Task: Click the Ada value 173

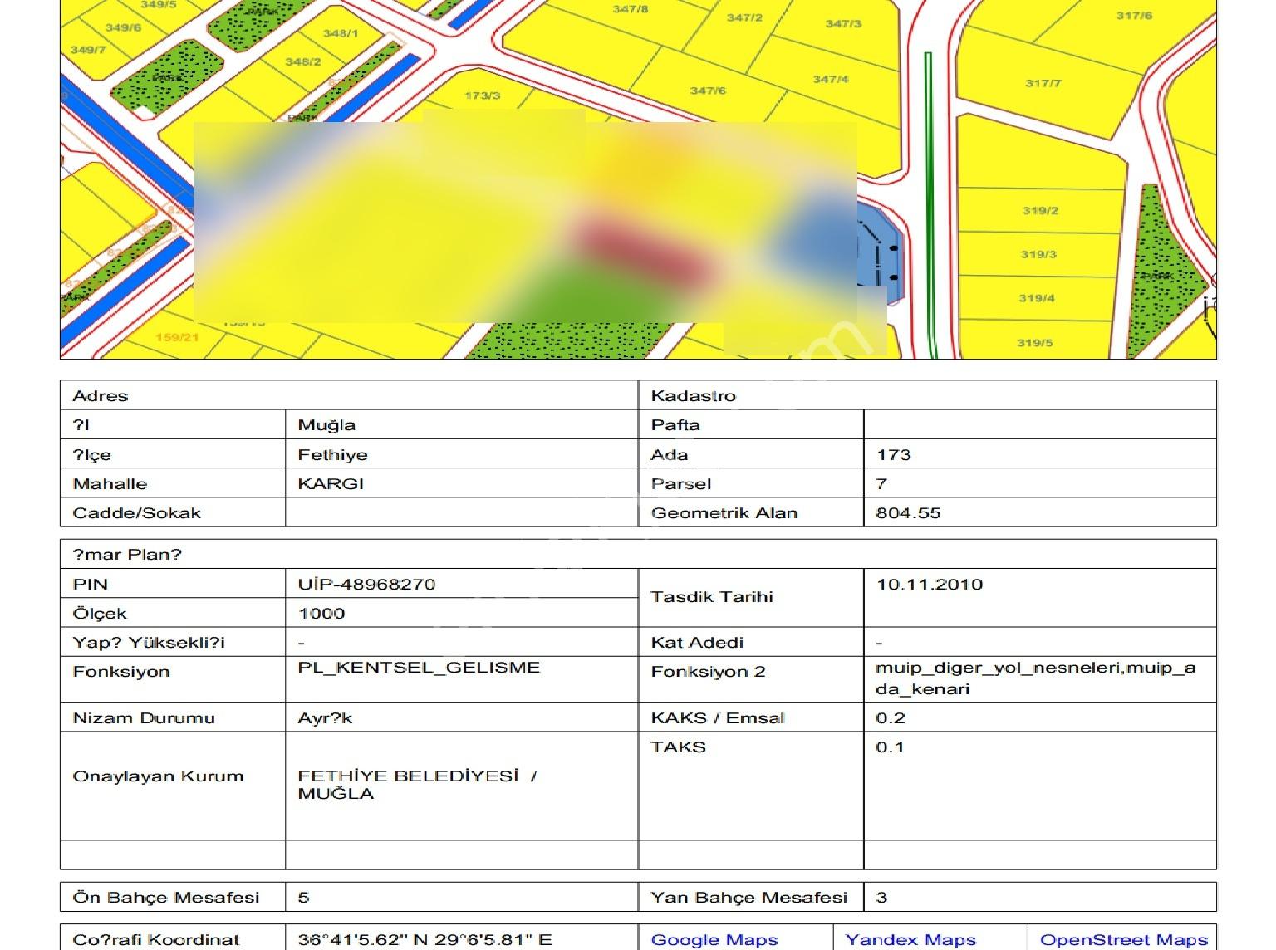Action: click(894, 455)
